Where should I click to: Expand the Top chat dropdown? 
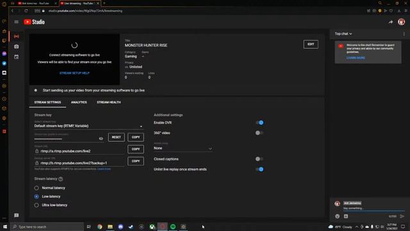[343, 34]
